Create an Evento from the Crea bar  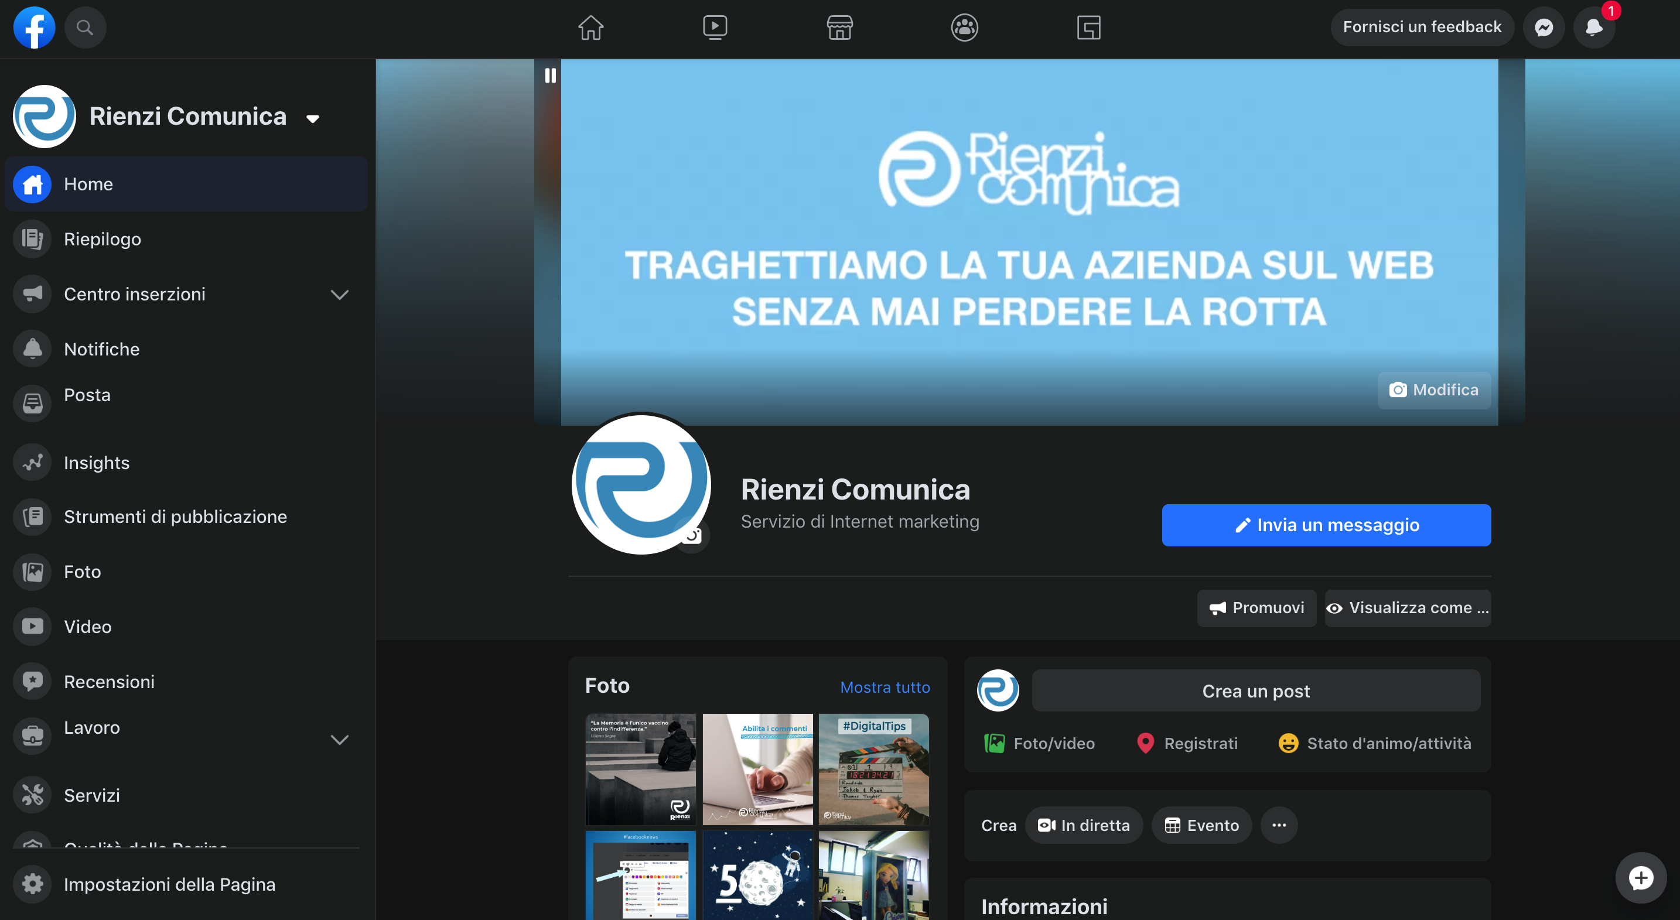[x=1201, y=825]
